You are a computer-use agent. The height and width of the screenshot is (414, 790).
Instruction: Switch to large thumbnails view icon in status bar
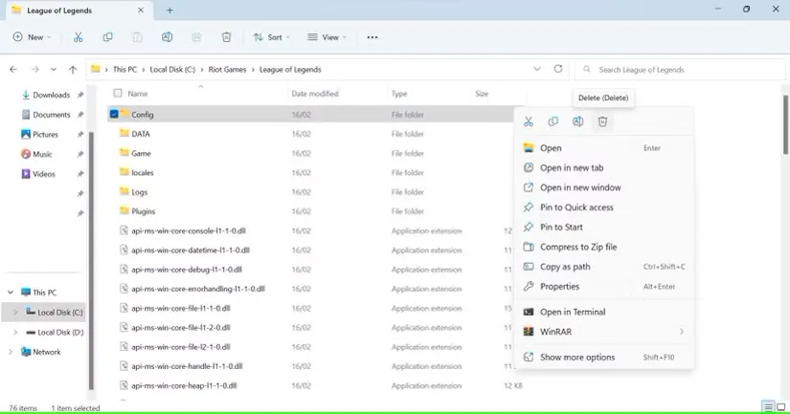point(781,407)
